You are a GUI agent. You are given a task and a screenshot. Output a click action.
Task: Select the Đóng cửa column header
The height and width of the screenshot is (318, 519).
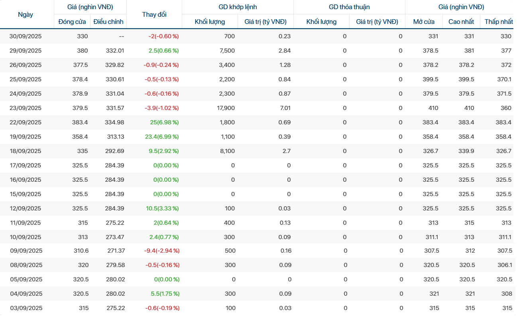point(72,22)
